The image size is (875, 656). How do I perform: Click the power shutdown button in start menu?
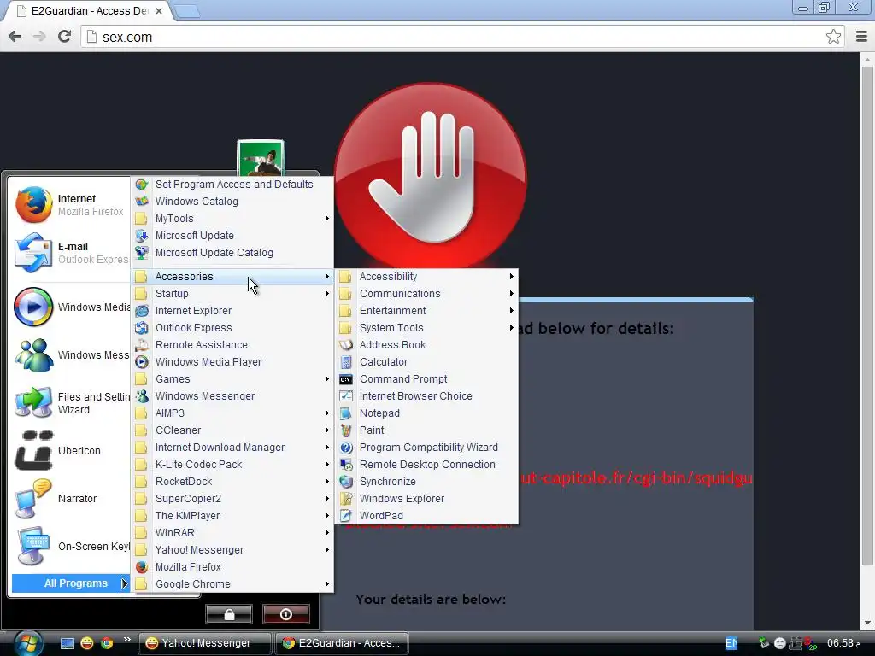pos(285,614)
